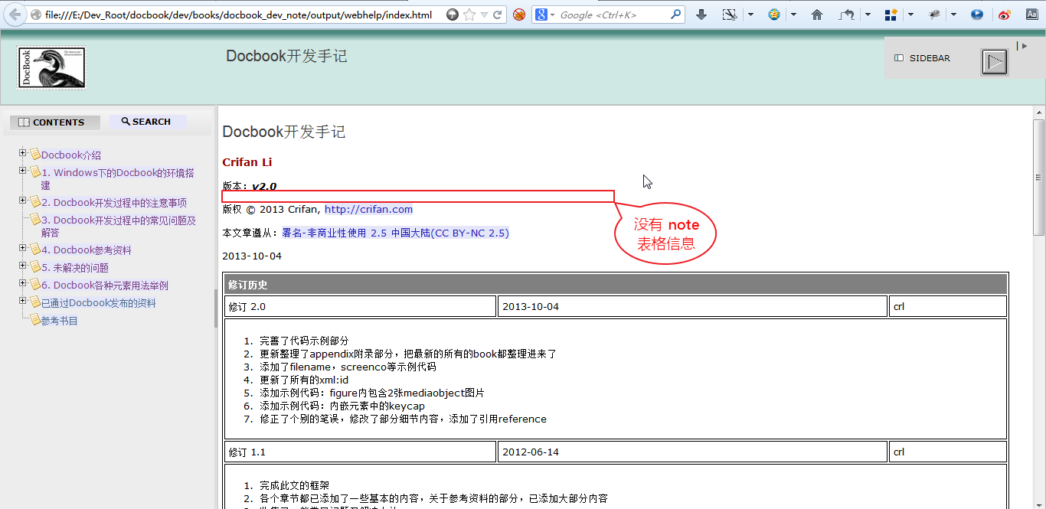Expand the 2. Docbook开发过程中的注意事项 node

click(x=23, y=201)
